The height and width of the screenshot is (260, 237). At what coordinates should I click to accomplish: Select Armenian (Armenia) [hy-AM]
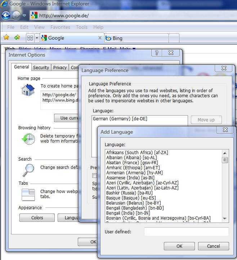click(x=134, y=173)
